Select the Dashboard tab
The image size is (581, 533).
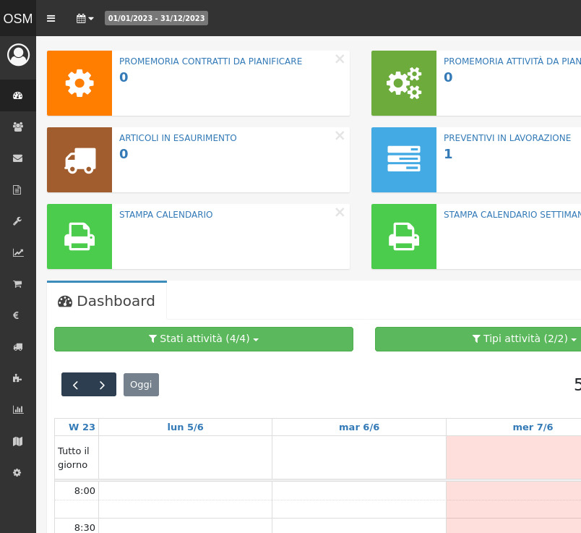pos(107,301)
